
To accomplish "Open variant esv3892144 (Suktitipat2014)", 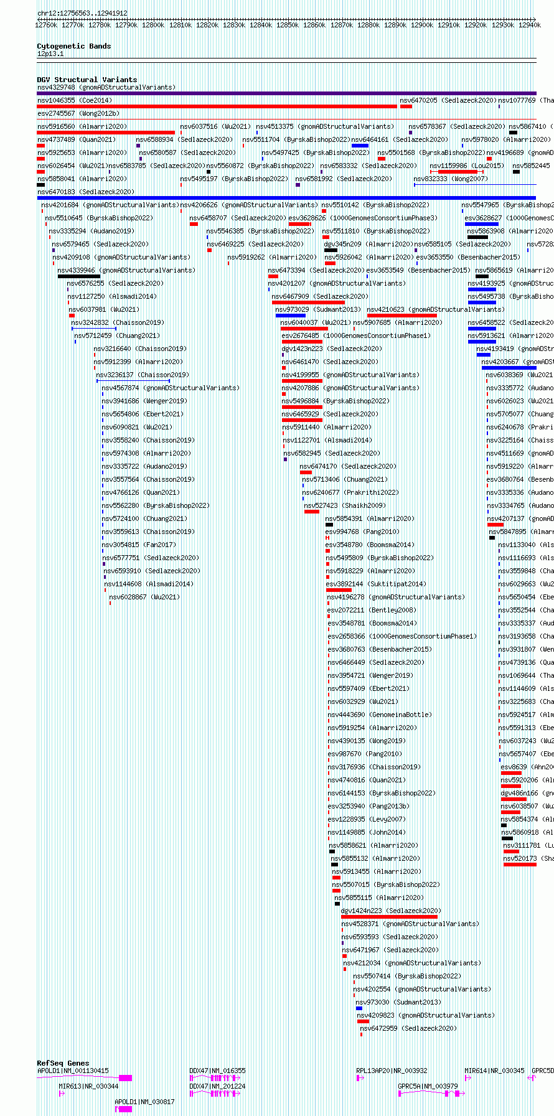I will (x=376, y=584).
